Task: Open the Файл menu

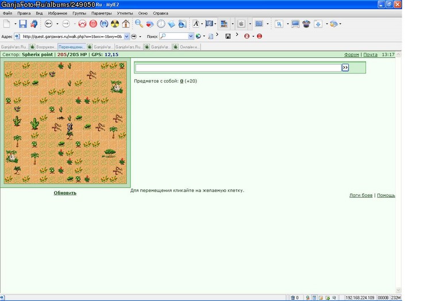Action: pos(7,13)
